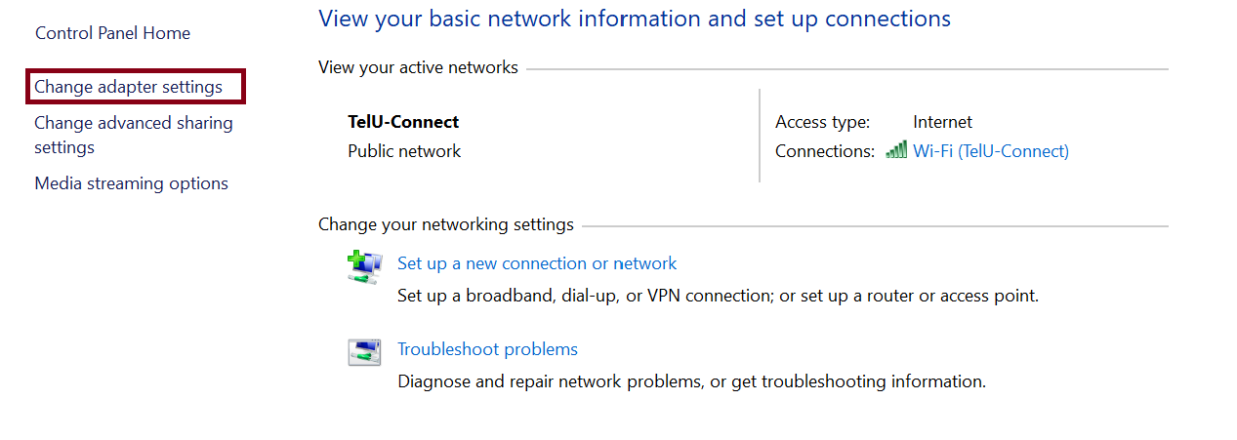Click the TelU-Connect network name
This screenshot has width=1237, height=440.
403,122
